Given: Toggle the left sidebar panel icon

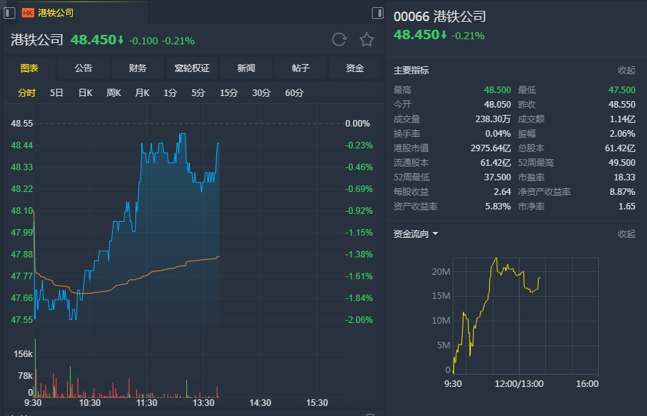Looking at the screenshot, I should coord(9,13).
